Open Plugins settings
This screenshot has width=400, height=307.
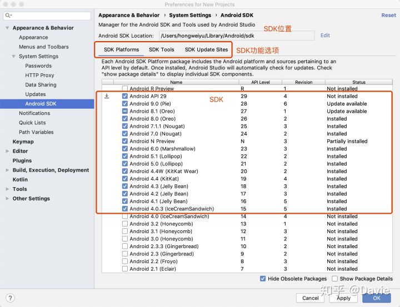click(x=22, y=160)
